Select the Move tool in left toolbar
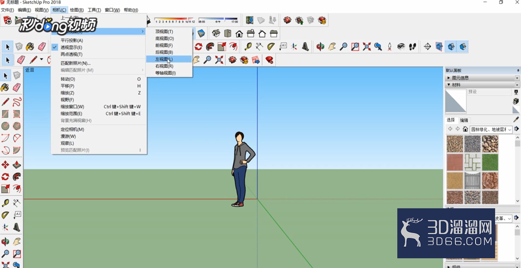The image size is (521, 268). pyautogui.click(x=5, y=164)
